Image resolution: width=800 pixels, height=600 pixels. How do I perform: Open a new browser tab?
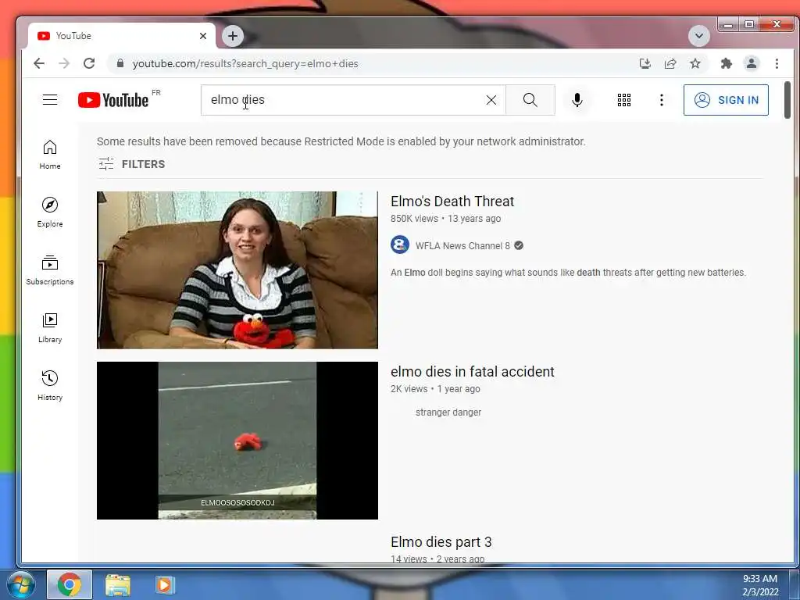(x=233, y=36)
